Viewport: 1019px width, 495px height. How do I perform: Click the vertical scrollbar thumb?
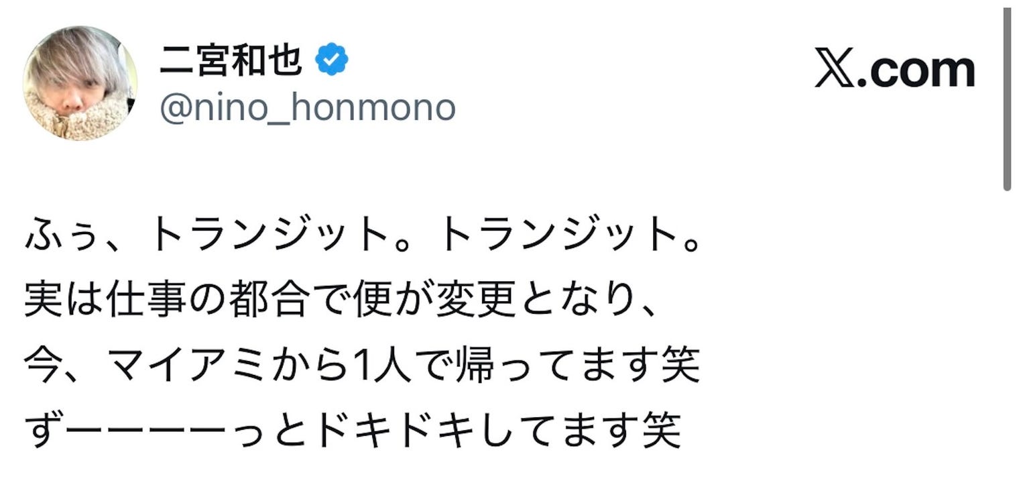pos(1008,101)
